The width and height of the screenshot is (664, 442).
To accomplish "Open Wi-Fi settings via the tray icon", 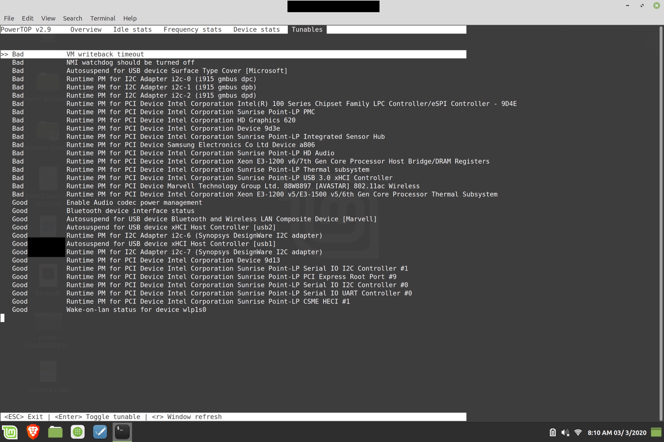I will pos(578,432).
